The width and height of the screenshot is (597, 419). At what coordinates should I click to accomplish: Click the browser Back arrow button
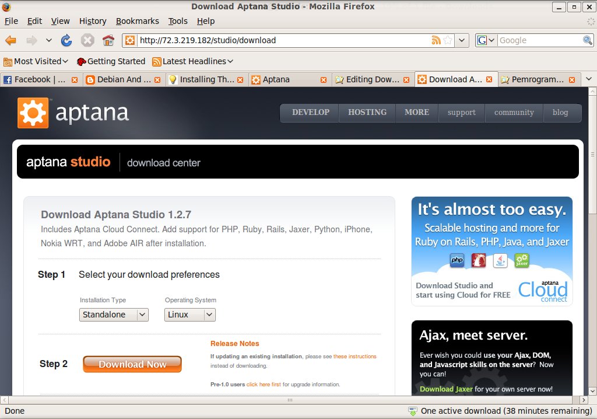click(x=11, y=40)
